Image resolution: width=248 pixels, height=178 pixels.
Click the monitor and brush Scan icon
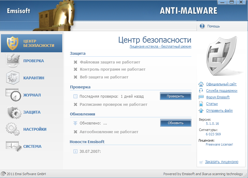click(13, 61)
